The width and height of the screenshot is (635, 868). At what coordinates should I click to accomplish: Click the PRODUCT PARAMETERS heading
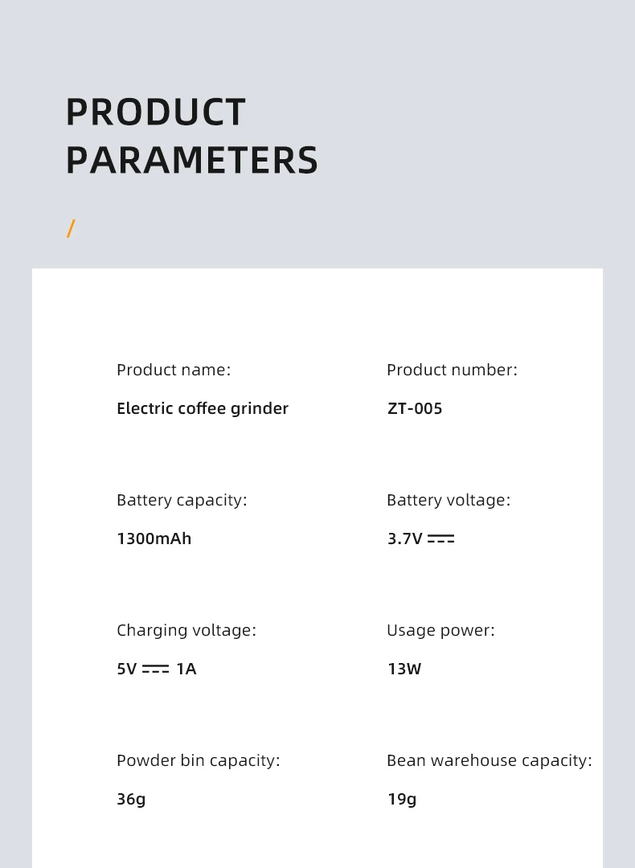click(191, 136)
